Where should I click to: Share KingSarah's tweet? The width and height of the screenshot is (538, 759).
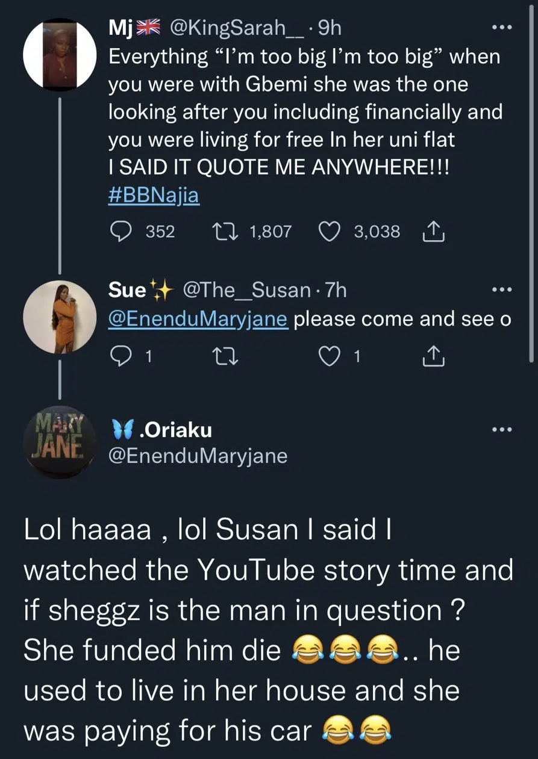point(434,231)
